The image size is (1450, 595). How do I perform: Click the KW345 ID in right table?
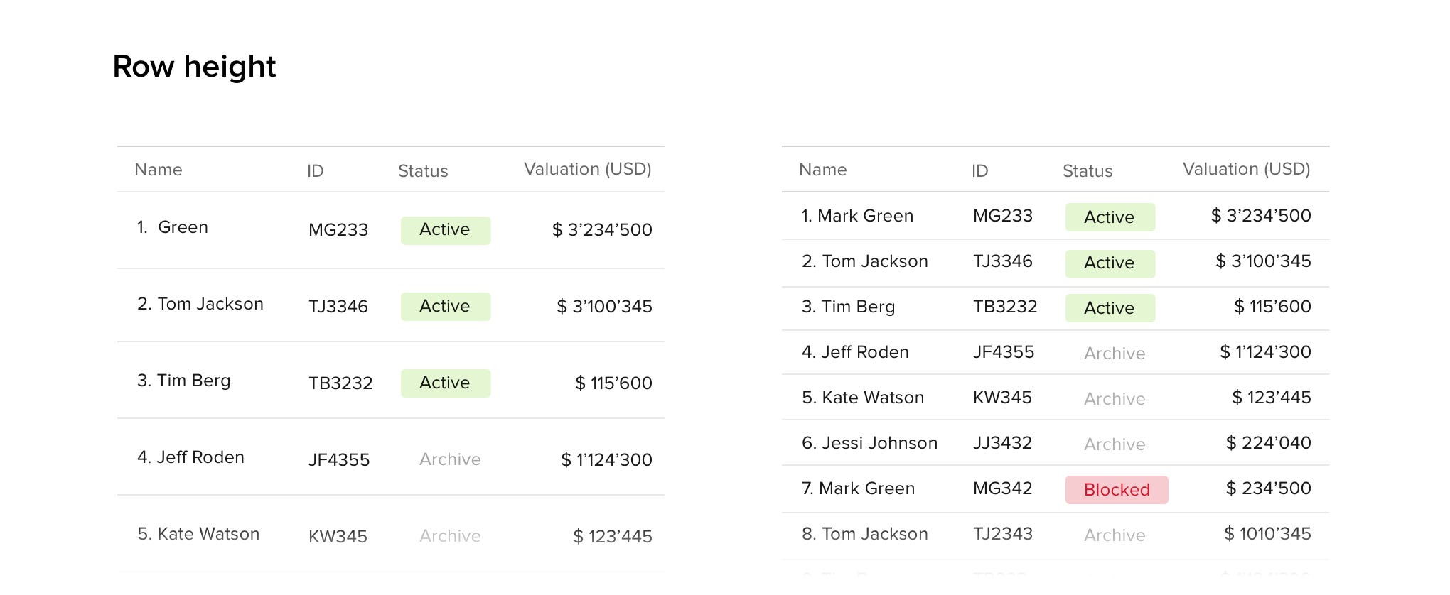click(x=1002, y=398)
